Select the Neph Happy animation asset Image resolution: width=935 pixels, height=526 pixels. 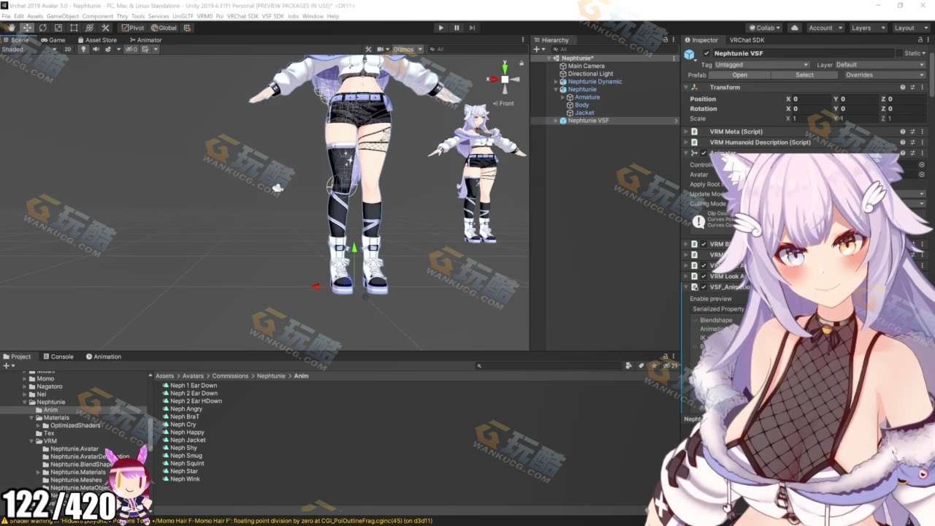pyautogui.click(x=187, y=432)
